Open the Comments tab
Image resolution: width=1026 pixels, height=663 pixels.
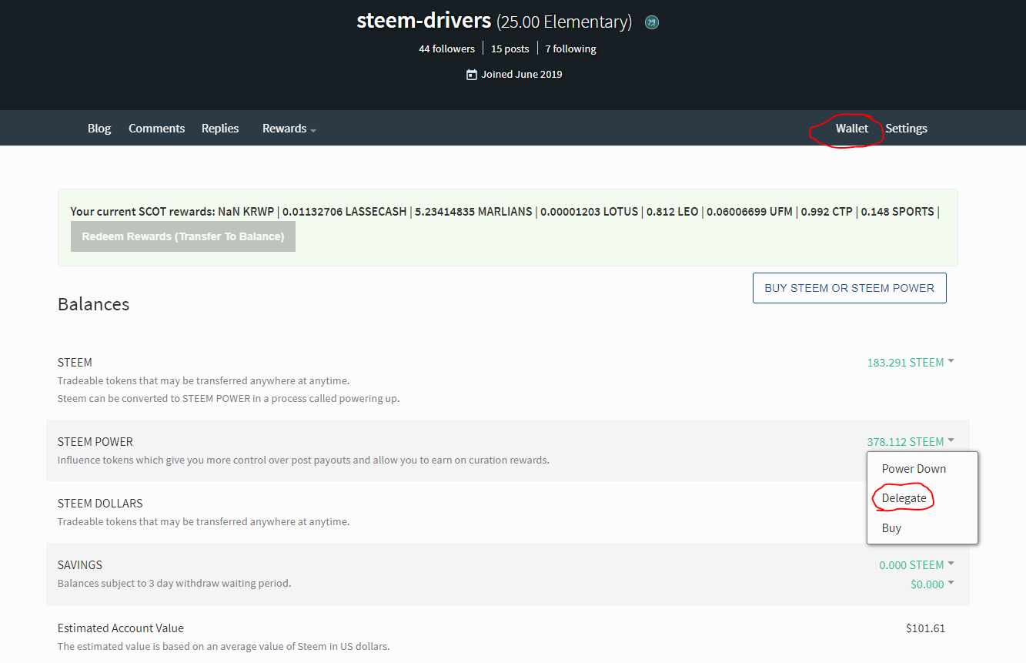tap(157, 129)
